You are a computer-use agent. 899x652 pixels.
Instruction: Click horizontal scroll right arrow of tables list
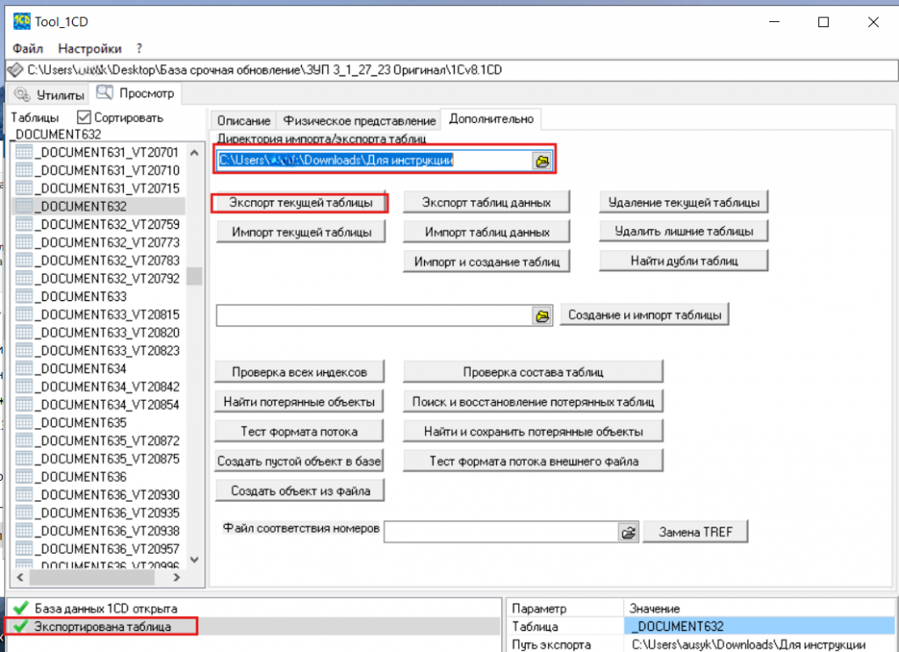coord(176,577)
